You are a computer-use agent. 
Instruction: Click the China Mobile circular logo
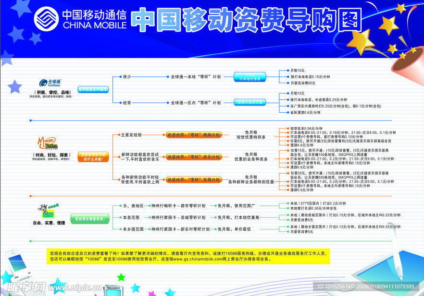[46, 19]
